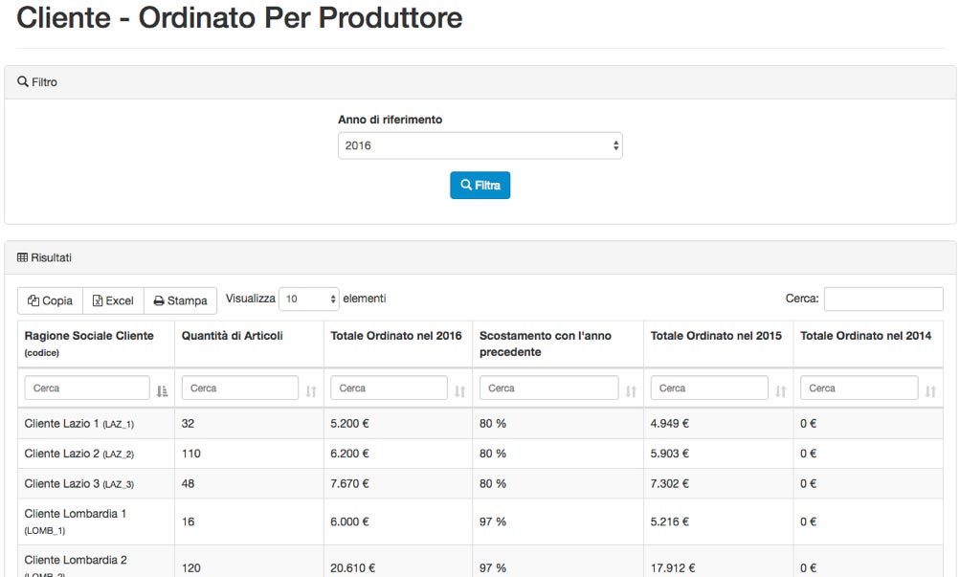Click Cerca filter under Totale Ordinato nel 2016
Screen dimensions: 960x577
point(389,388)
